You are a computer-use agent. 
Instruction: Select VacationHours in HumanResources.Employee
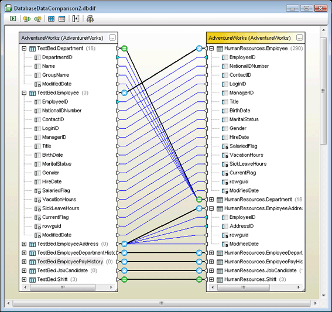click(247, 155)
